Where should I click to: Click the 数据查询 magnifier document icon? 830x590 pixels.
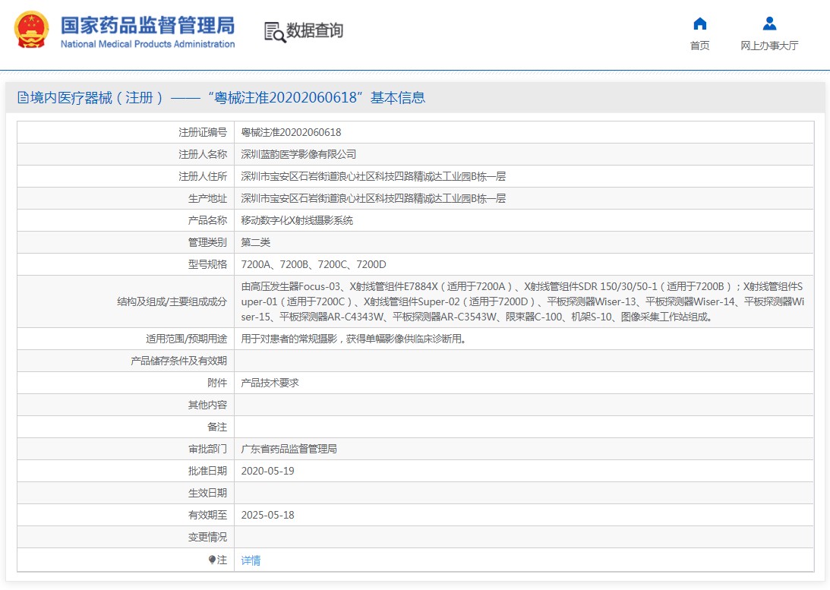point(274,31)
